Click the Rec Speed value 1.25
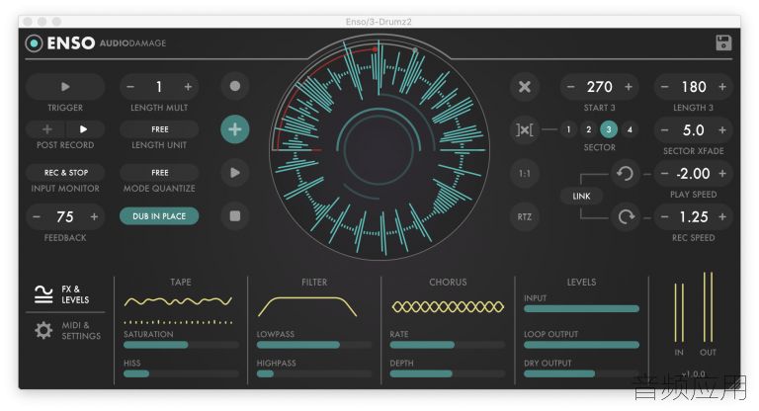Image resolution: width=759 pixels, height=411 pixels. [694, 217]
